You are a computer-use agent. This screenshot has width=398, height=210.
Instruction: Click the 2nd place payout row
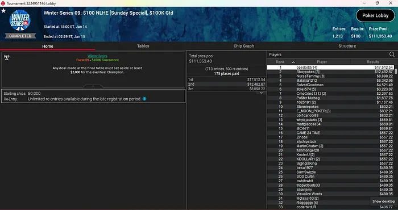(x=227, y=84)
